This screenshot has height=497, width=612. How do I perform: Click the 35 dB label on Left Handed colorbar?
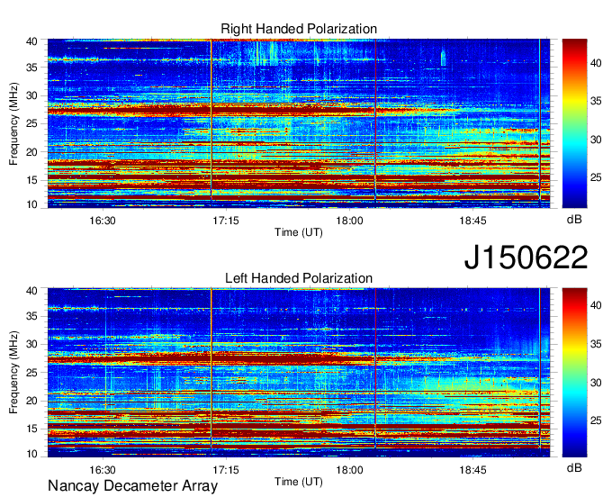click(596, 344)
